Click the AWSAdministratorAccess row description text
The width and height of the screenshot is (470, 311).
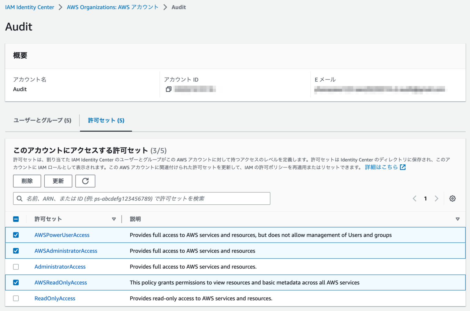[192, 251]
